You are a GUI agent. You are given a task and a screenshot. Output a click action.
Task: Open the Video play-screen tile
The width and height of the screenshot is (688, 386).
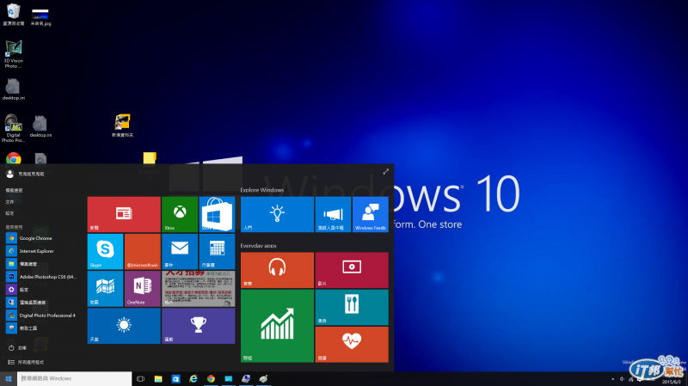(x=352, y=270)
